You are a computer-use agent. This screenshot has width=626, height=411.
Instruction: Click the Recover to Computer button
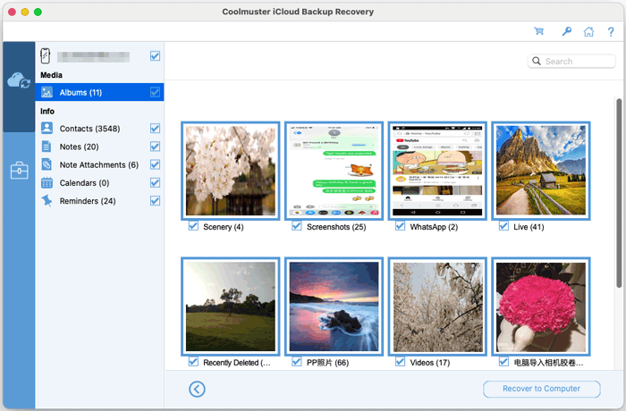click(541, 389)
